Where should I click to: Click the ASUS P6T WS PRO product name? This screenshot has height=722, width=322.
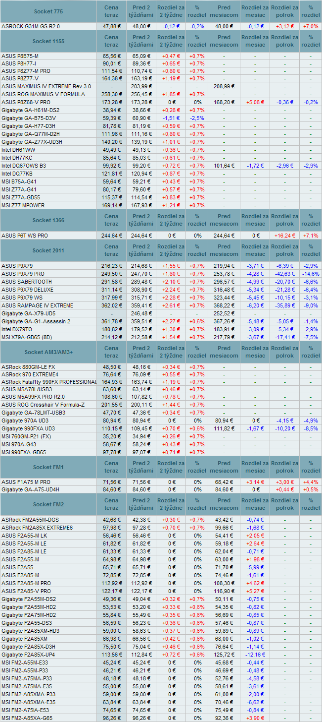click(x=25, y=236)
